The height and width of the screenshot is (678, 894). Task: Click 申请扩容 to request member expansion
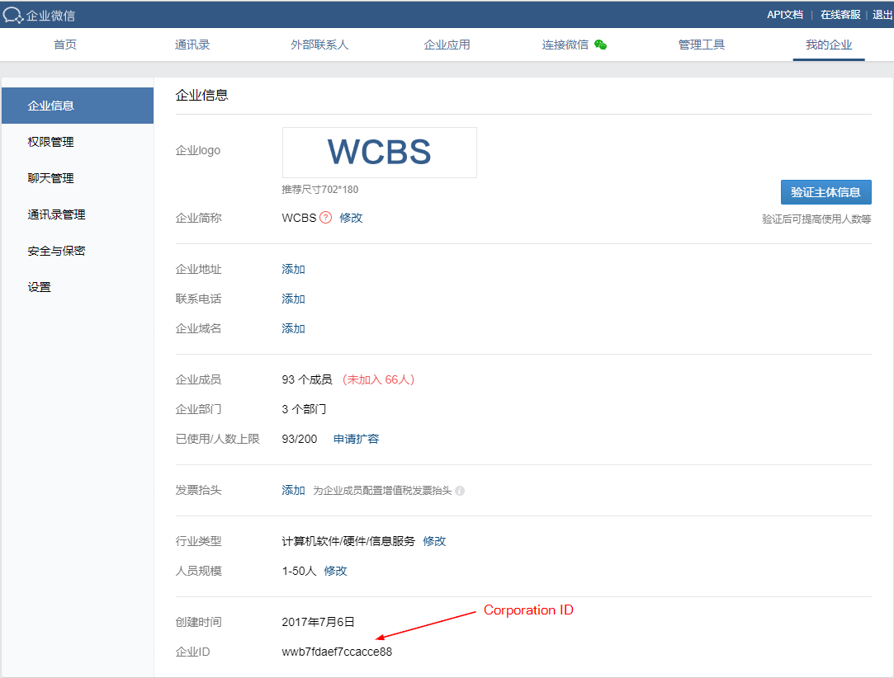(356, 439)
